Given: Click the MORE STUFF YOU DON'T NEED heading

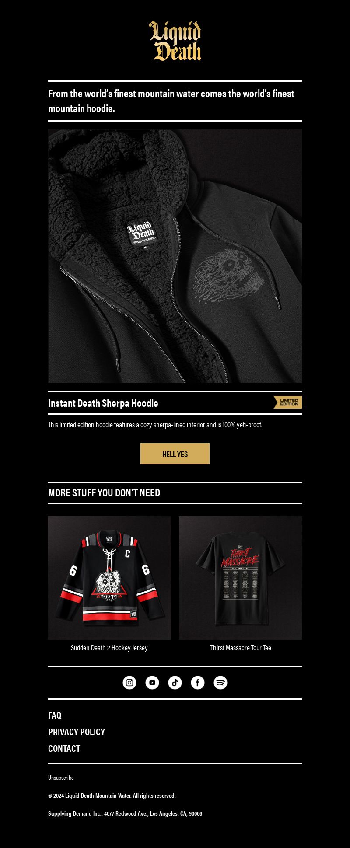Looking at the screenshot, I should [x=104, y=493].
